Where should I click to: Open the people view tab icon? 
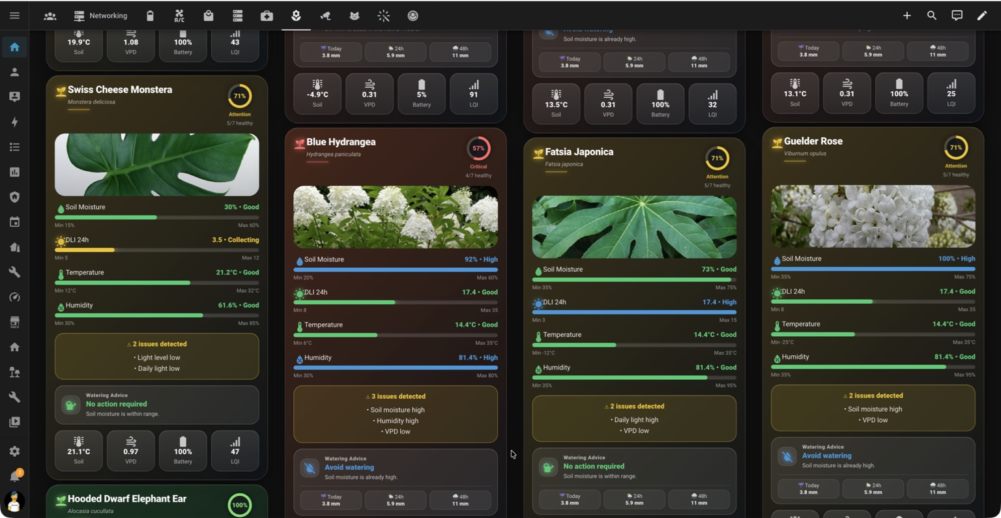coord(50,16)
